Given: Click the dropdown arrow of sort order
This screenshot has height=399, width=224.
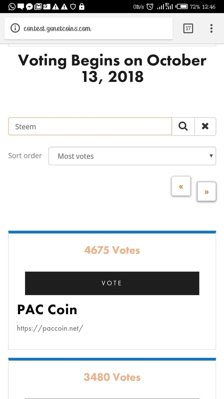Looking at the screenshot, I should point(211,156).
